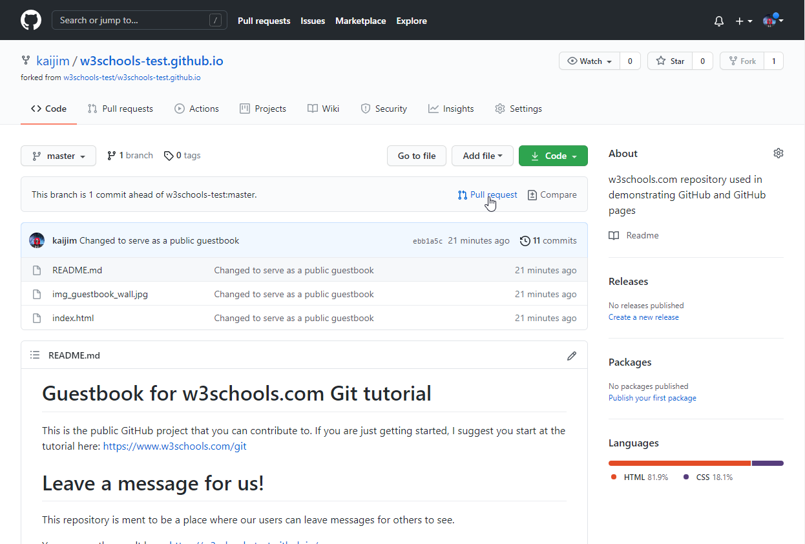805x544 pixels.
Task: Open the master branch selector
Action: [58, 156]
